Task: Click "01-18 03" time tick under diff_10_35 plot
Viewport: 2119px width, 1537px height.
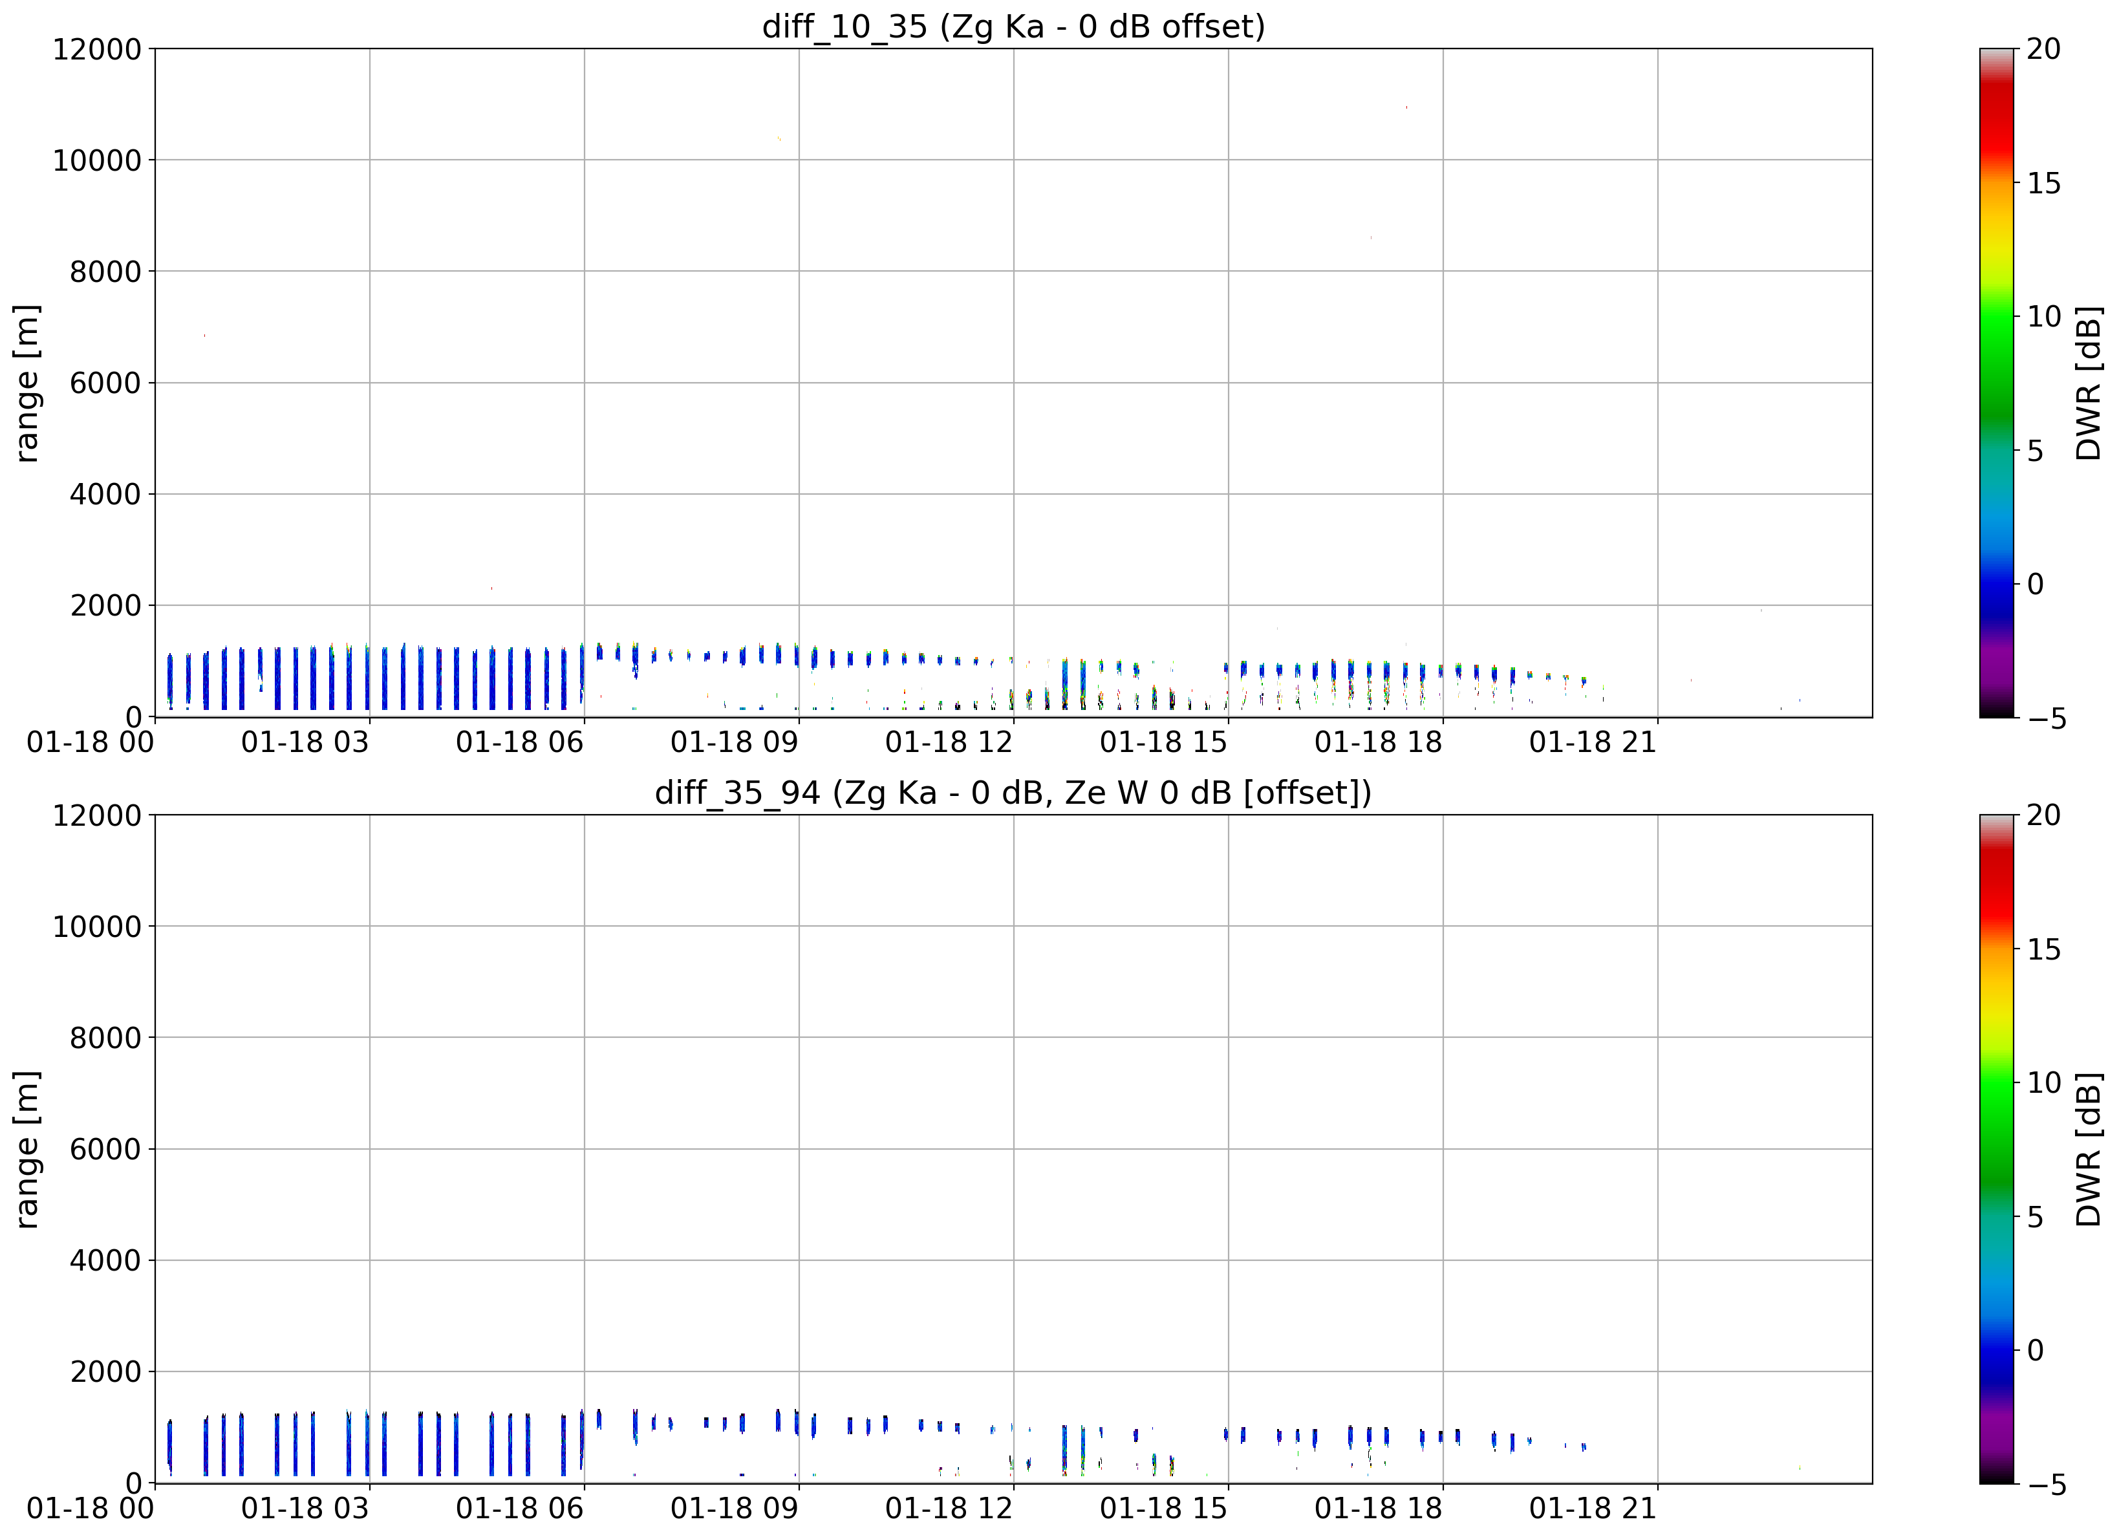Action: pyautogui.click(x=305, y=743)
